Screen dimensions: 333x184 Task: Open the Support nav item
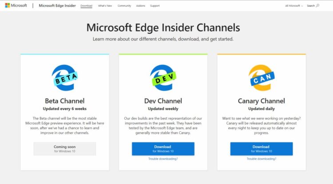click(155, 6)
